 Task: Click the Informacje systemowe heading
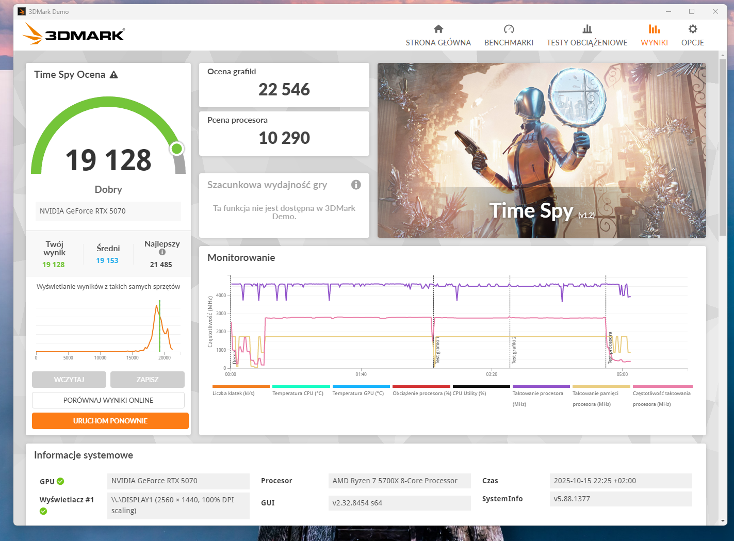coord(84,455)
